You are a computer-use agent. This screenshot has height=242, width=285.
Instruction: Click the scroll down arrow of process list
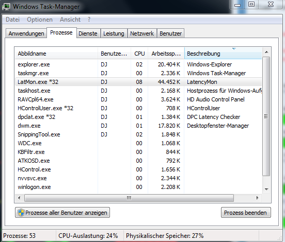(x=266, y=189)
